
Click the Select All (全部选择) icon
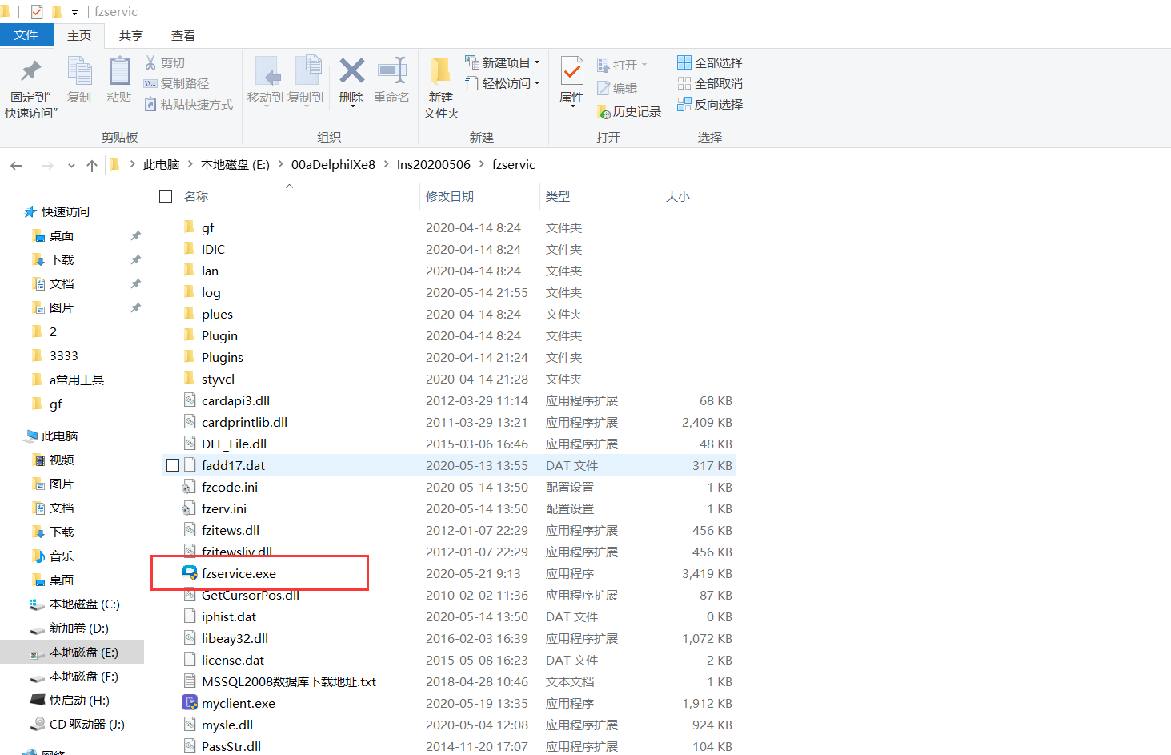click(x=684, y=62)
